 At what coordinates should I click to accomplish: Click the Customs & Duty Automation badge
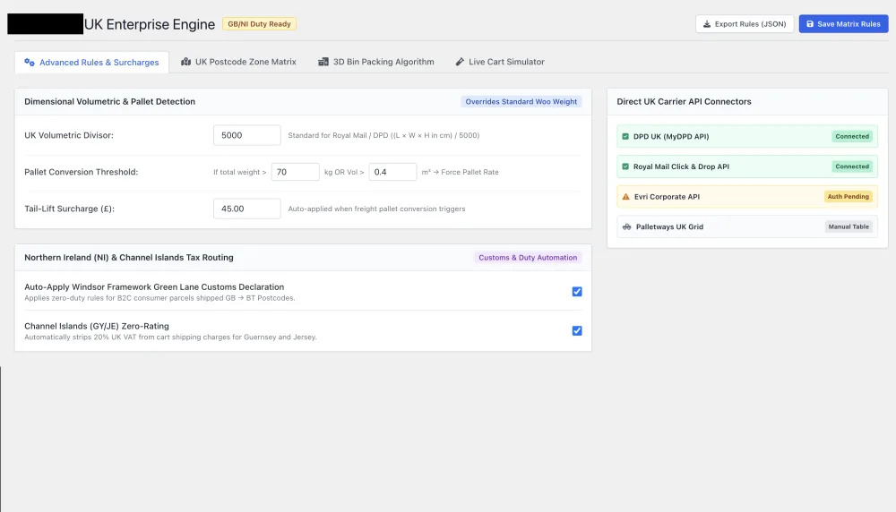coord(528,258)
